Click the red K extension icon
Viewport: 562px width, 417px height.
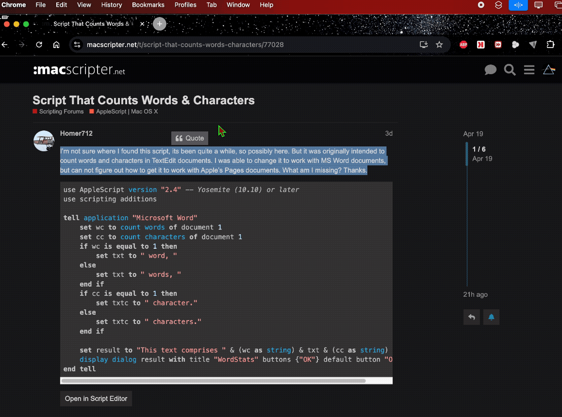pyautogui.click(x=480, y=45)
